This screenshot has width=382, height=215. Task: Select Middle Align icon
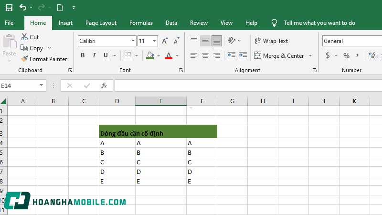205,41
